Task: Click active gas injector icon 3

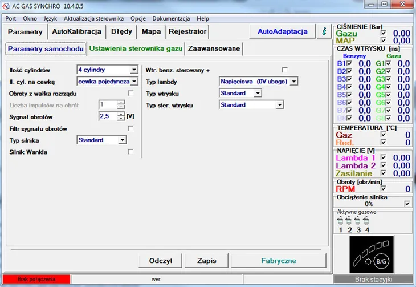Action: tap(358, 221)
